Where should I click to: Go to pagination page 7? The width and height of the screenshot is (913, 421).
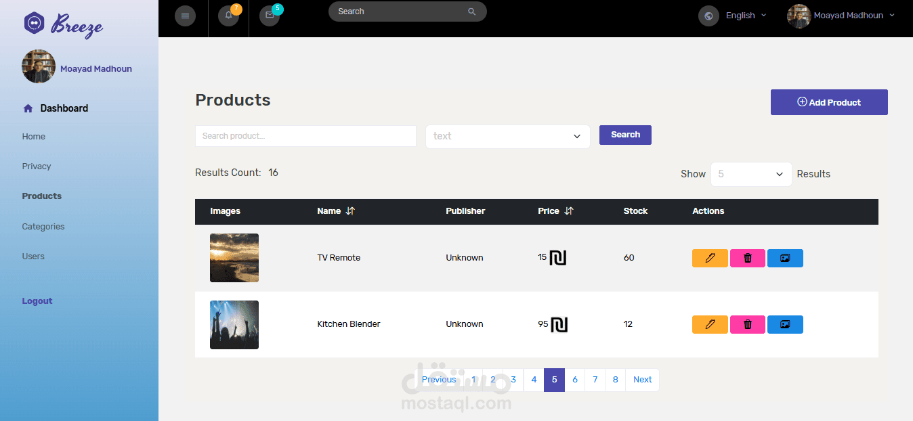click(595, 380)
